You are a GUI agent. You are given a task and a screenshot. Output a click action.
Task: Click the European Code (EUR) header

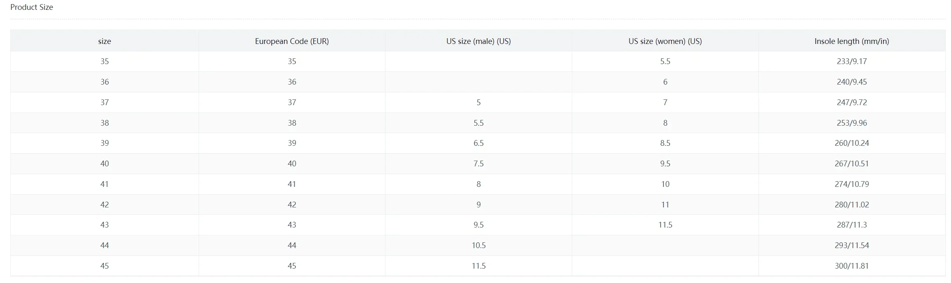coord(292,41)
